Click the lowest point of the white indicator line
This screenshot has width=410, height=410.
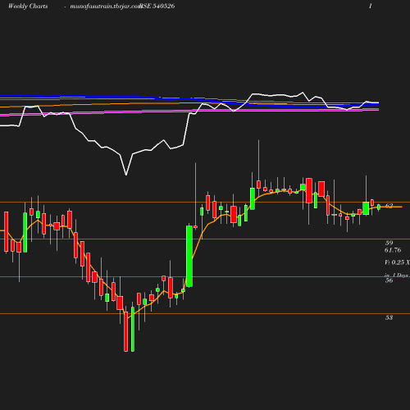126,175
